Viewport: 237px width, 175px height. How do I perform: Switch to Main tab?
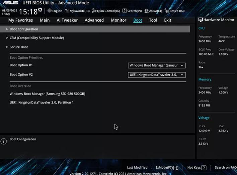pos(45,20)
